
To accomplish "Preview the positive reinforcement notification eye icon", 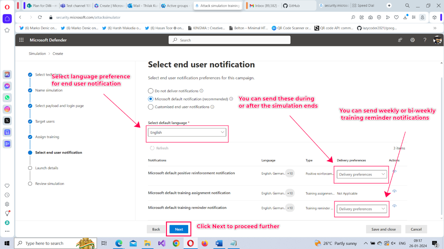I will coord(394,172).
